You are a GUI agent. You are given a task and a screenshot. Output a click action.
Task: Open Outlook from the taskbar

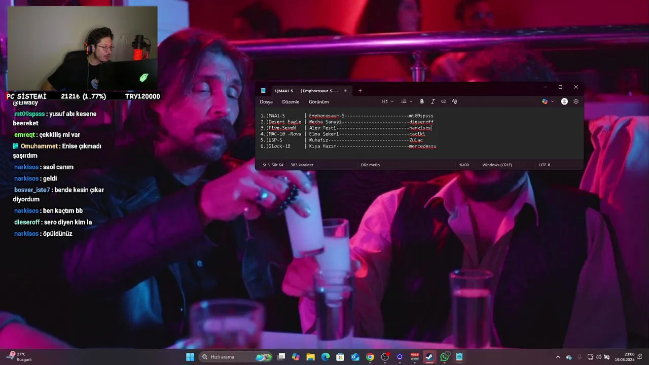pos(355,357)
